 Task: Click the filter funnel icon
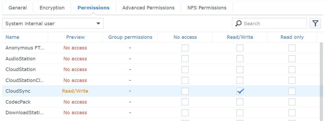315,23
